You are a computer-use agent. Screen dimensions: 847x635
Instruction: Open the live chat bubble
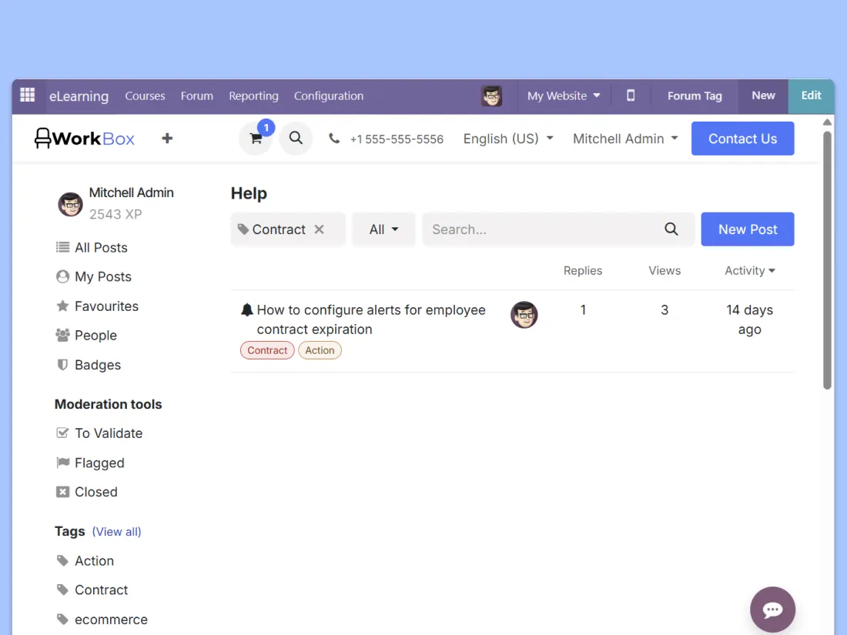tap(772, 610)
